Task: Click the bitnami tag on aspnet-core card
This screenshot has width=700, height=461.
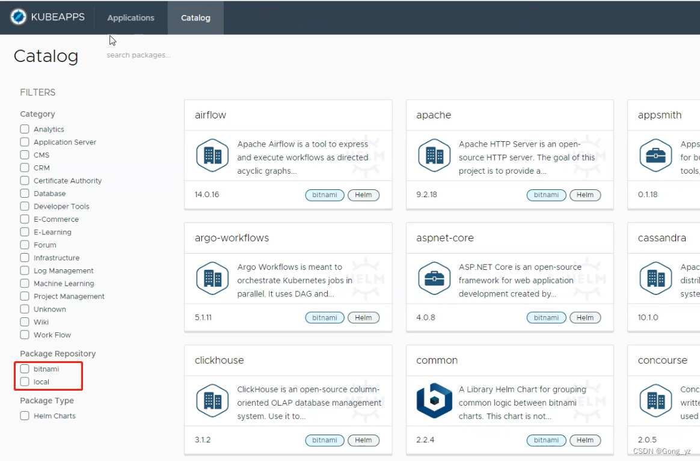Action: coord(547,318)
